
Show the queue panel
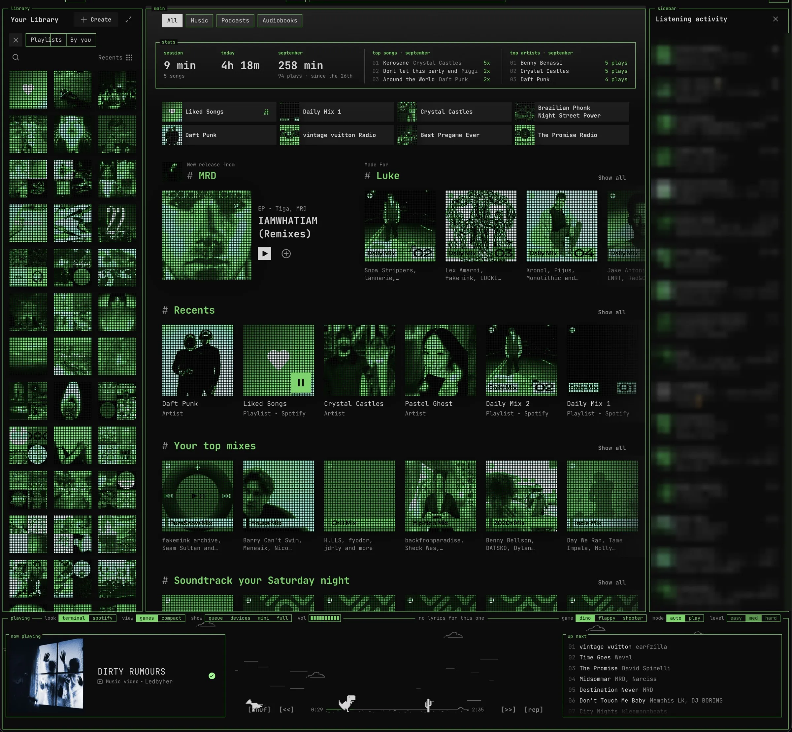point(216,618)
